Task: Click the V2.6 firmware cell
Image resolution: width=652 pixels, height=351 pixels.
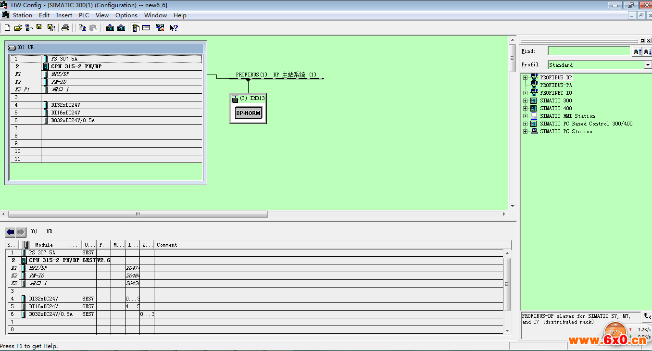Action: (103, 260)
